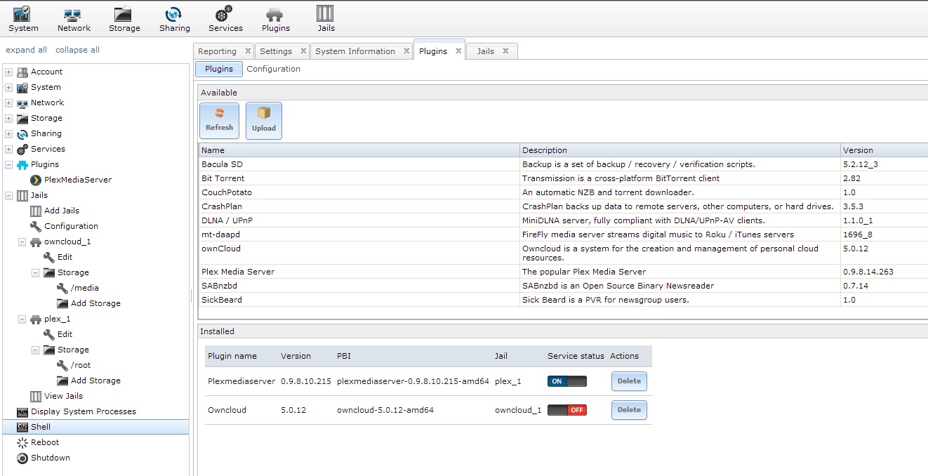
Task: Open the Storage toolbar icon
Action: click(x=124, y=19)
